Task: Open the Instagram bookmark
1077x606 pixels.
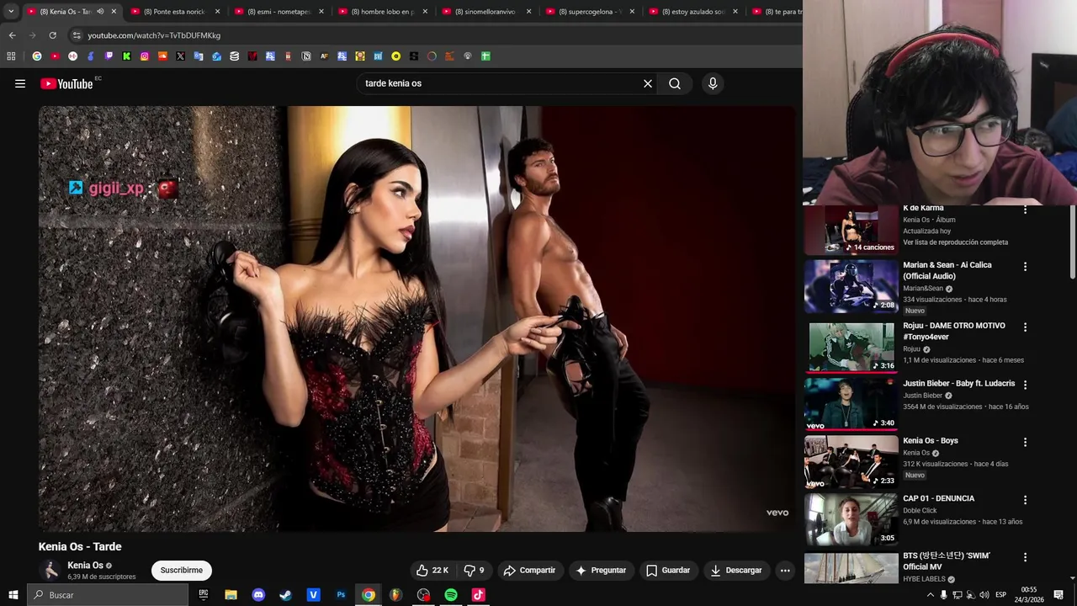Action: tap(145, 56)
